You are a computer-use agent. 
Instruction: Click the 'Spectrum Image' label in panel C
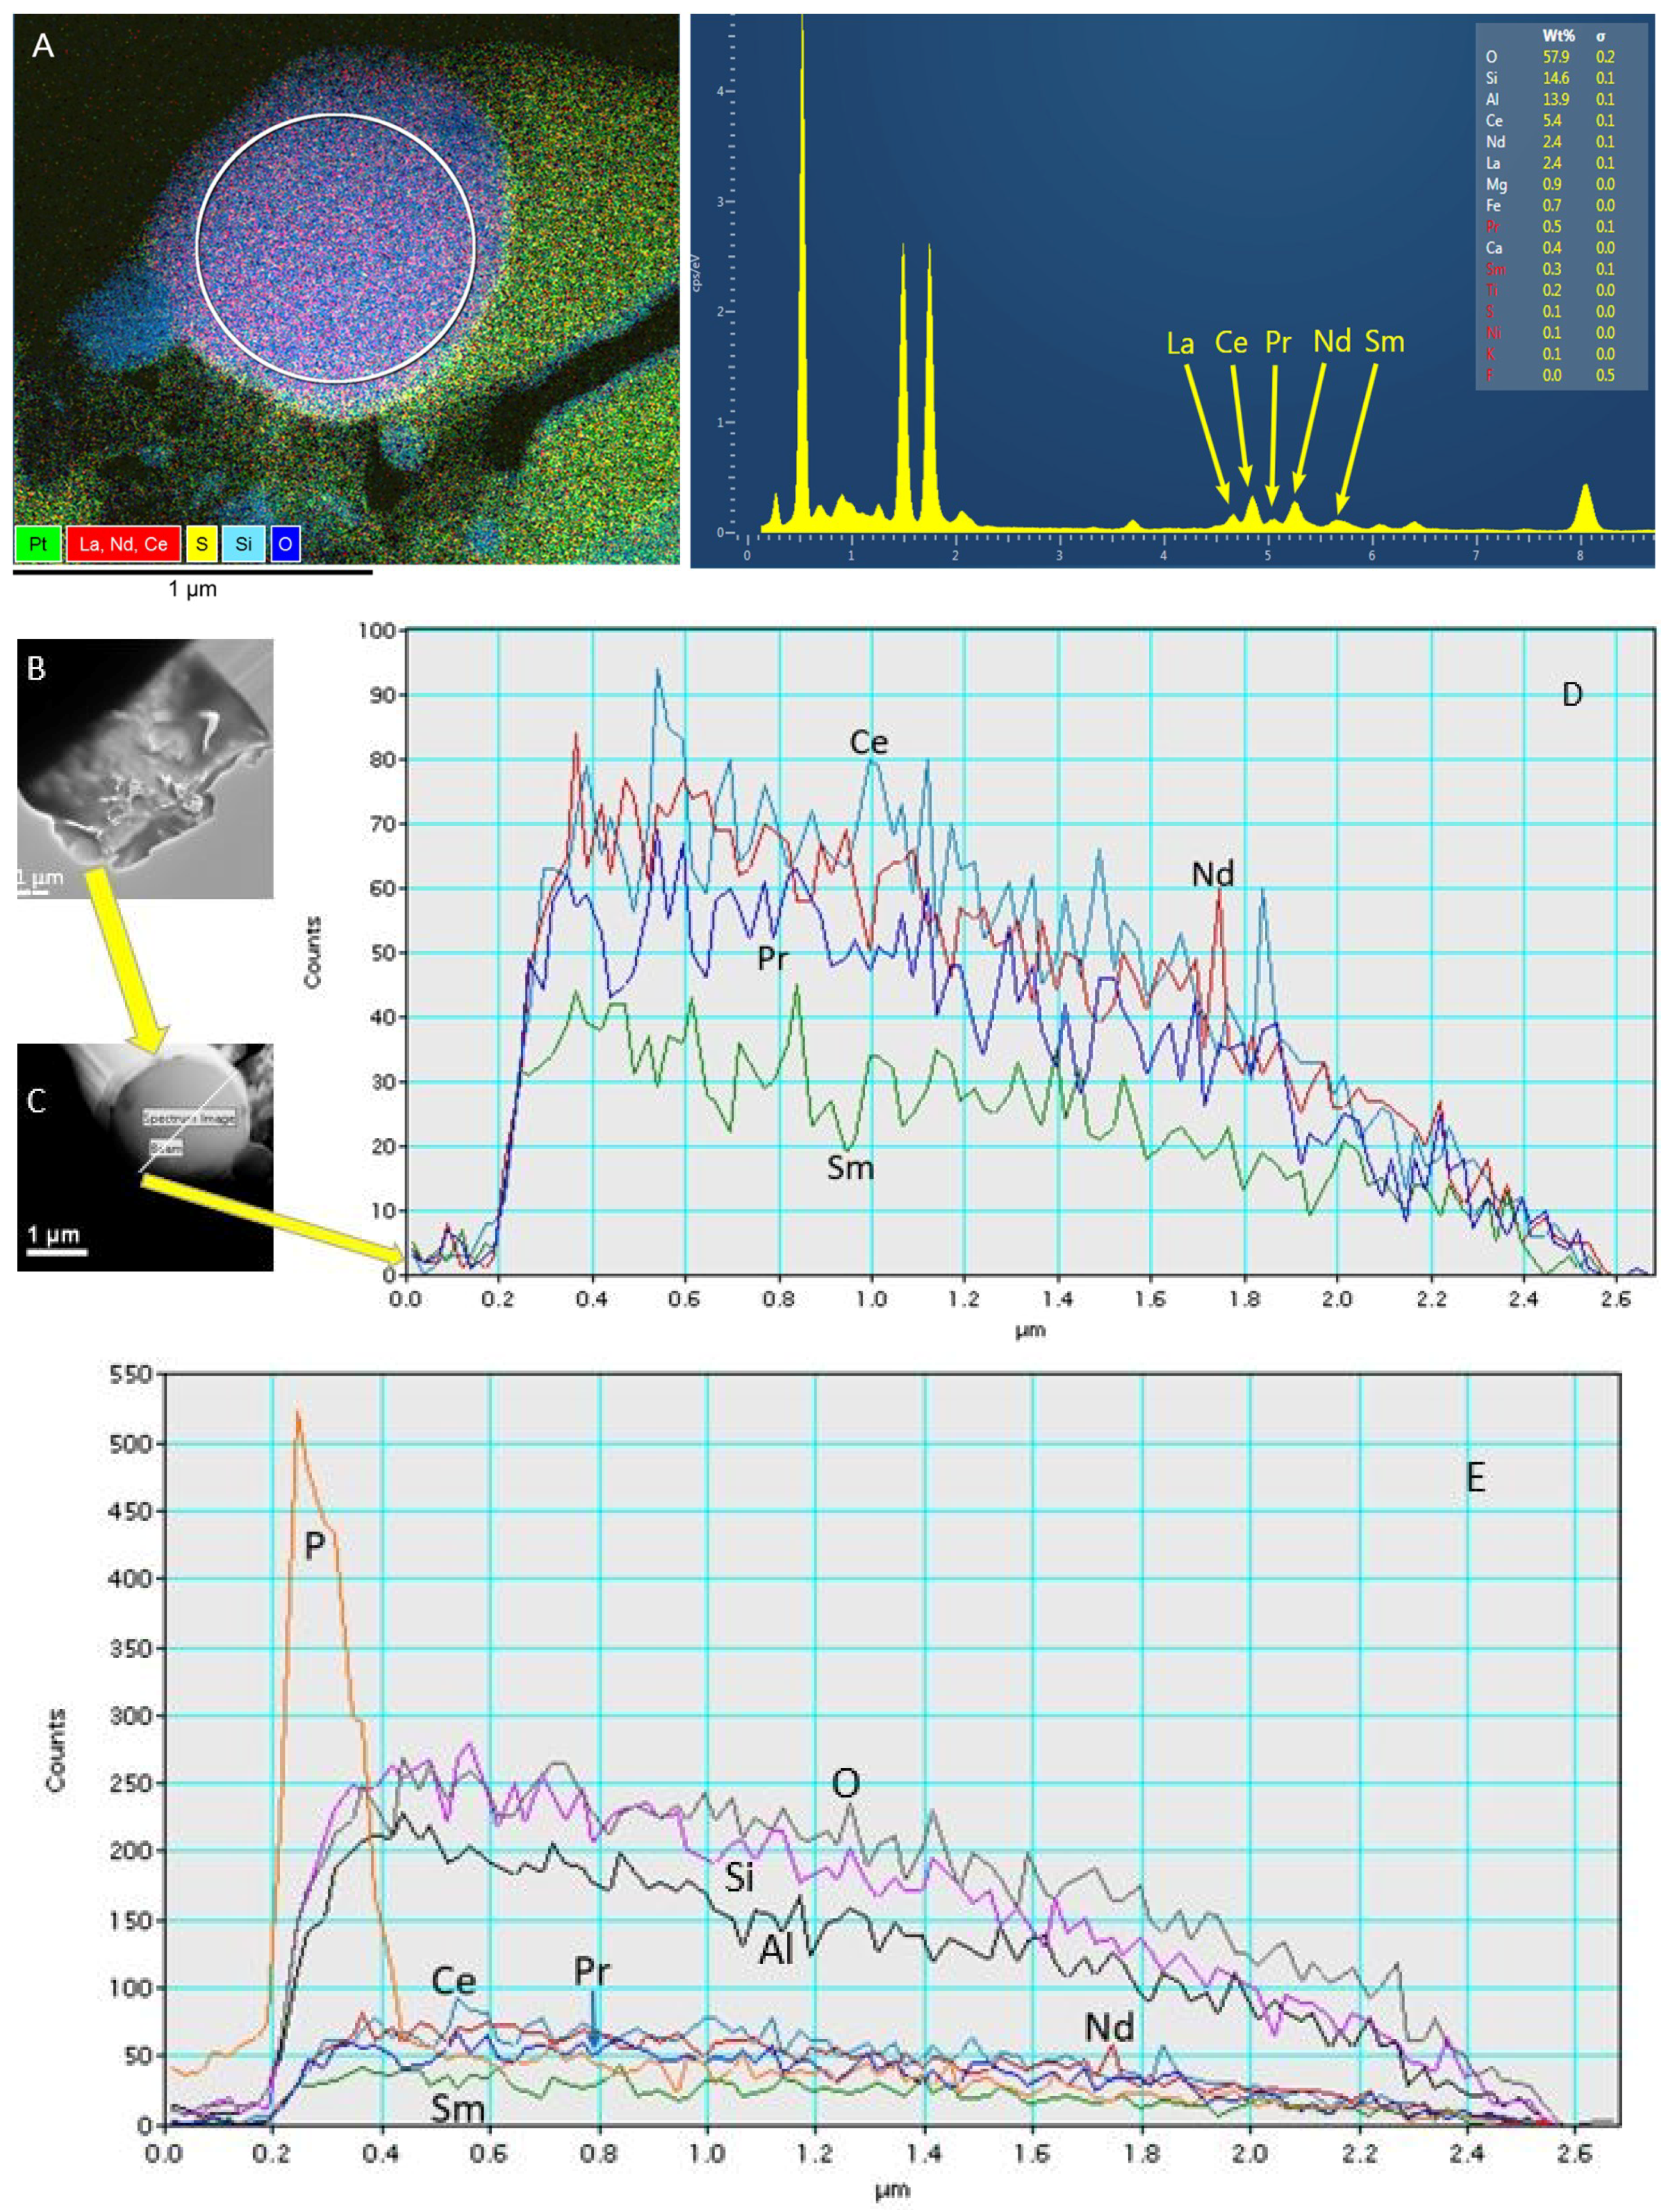(x=189, y=1118)
